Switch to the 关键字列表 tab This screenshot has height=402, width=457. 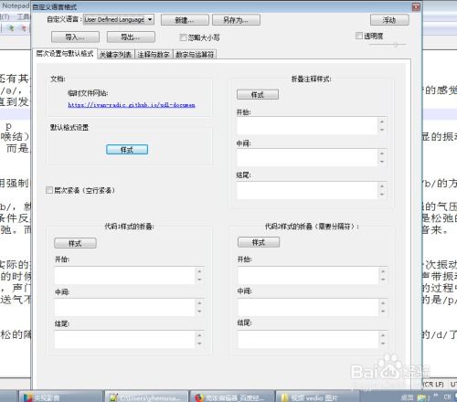(115, 55)
